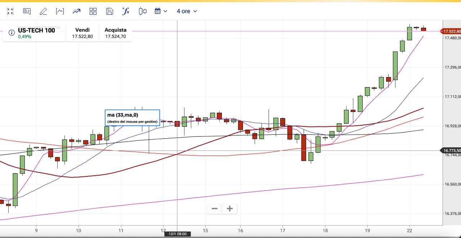
Task: Select the pencil drawing tool
Action: point(43,11)
